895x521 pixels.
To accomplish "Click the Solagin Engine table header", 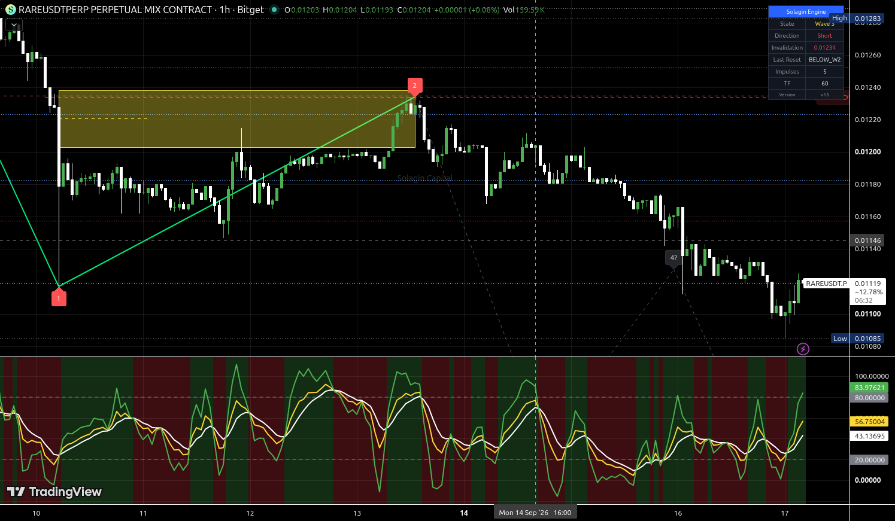I will click(806, 11).
